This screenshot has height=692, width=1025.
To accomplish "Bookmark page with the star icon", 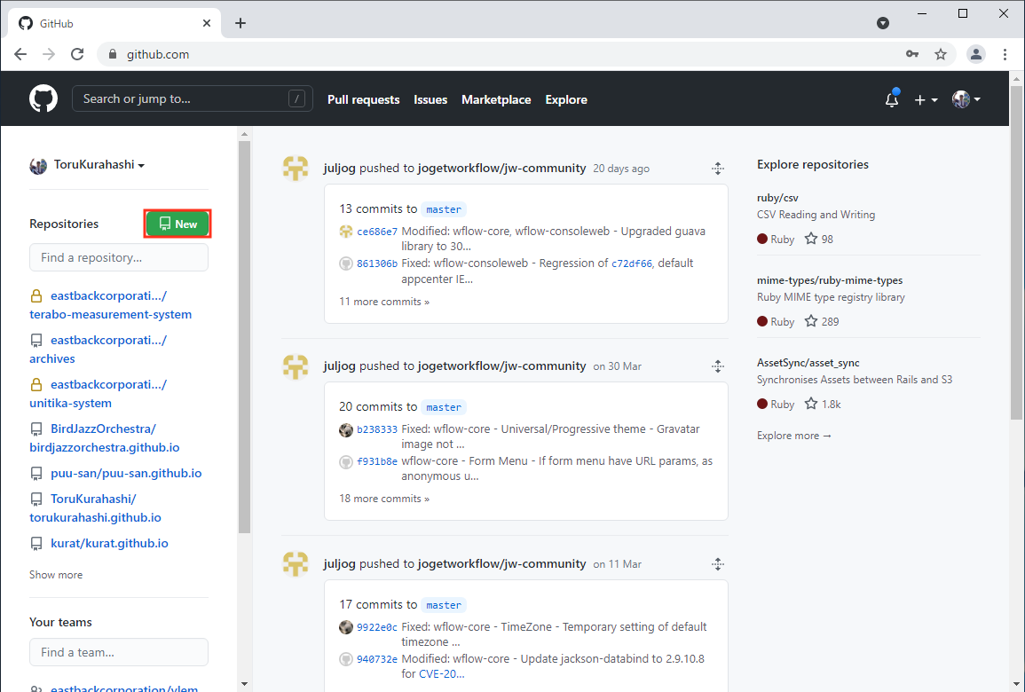I will point(941,54).
